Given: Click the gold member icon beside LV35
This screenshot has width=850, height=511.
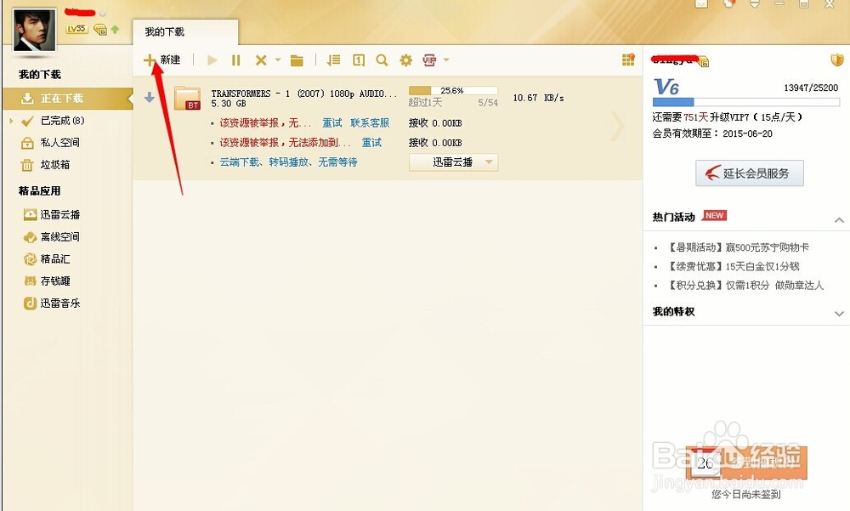Looking at the screenshot, I should pyautogui.click(x=100, y=29).
